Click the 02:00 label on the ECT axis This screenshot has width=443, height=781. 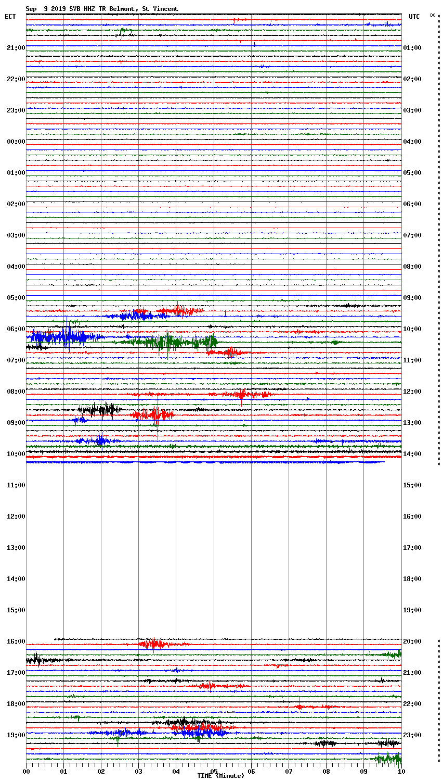[16, 204]
